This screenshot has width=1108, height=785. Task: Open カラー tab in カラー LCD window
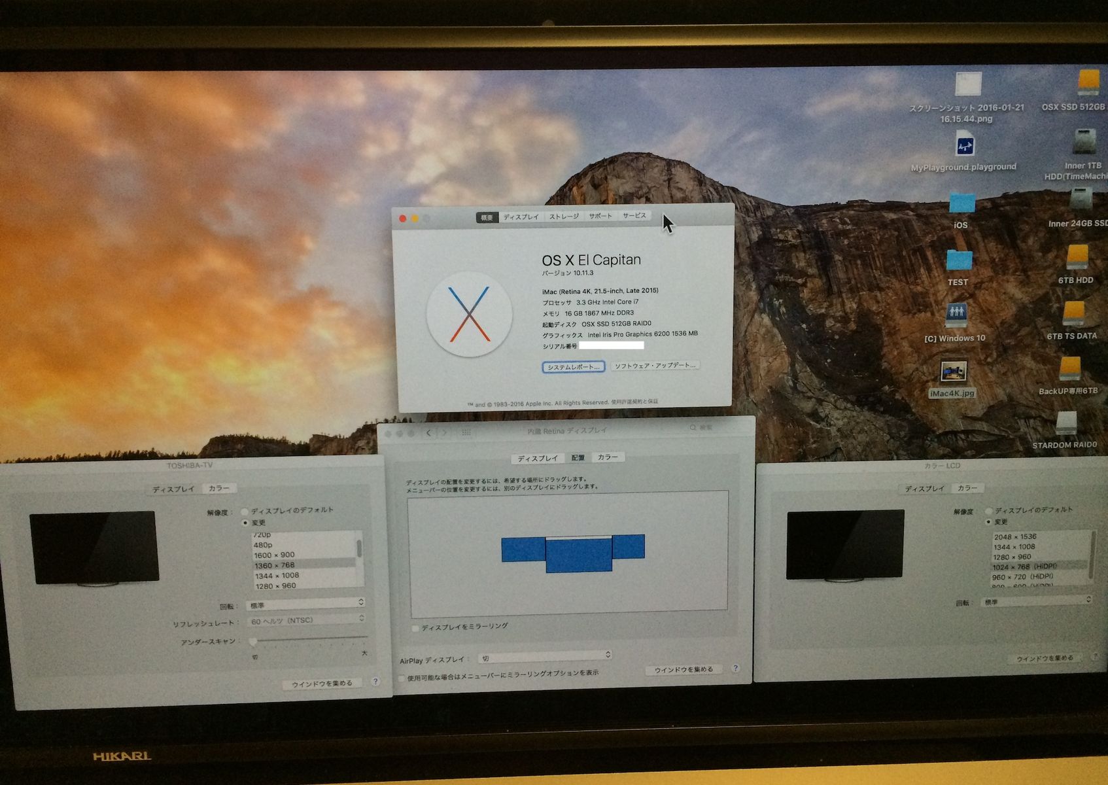[x=968, y=488]
